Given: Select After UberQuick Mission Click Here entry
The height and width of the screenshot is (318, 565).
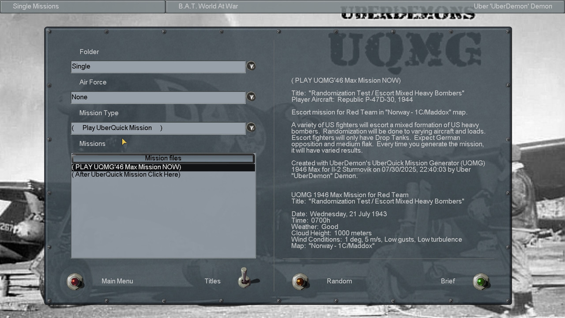Looking at the screenshot, I should (x=163, y=174).
